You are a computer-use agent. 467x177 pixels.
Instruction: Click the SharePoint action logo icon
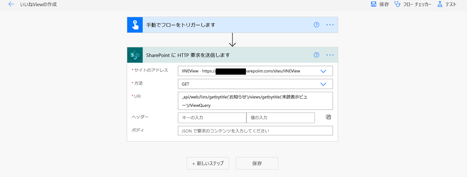click(x=135, y=55)
